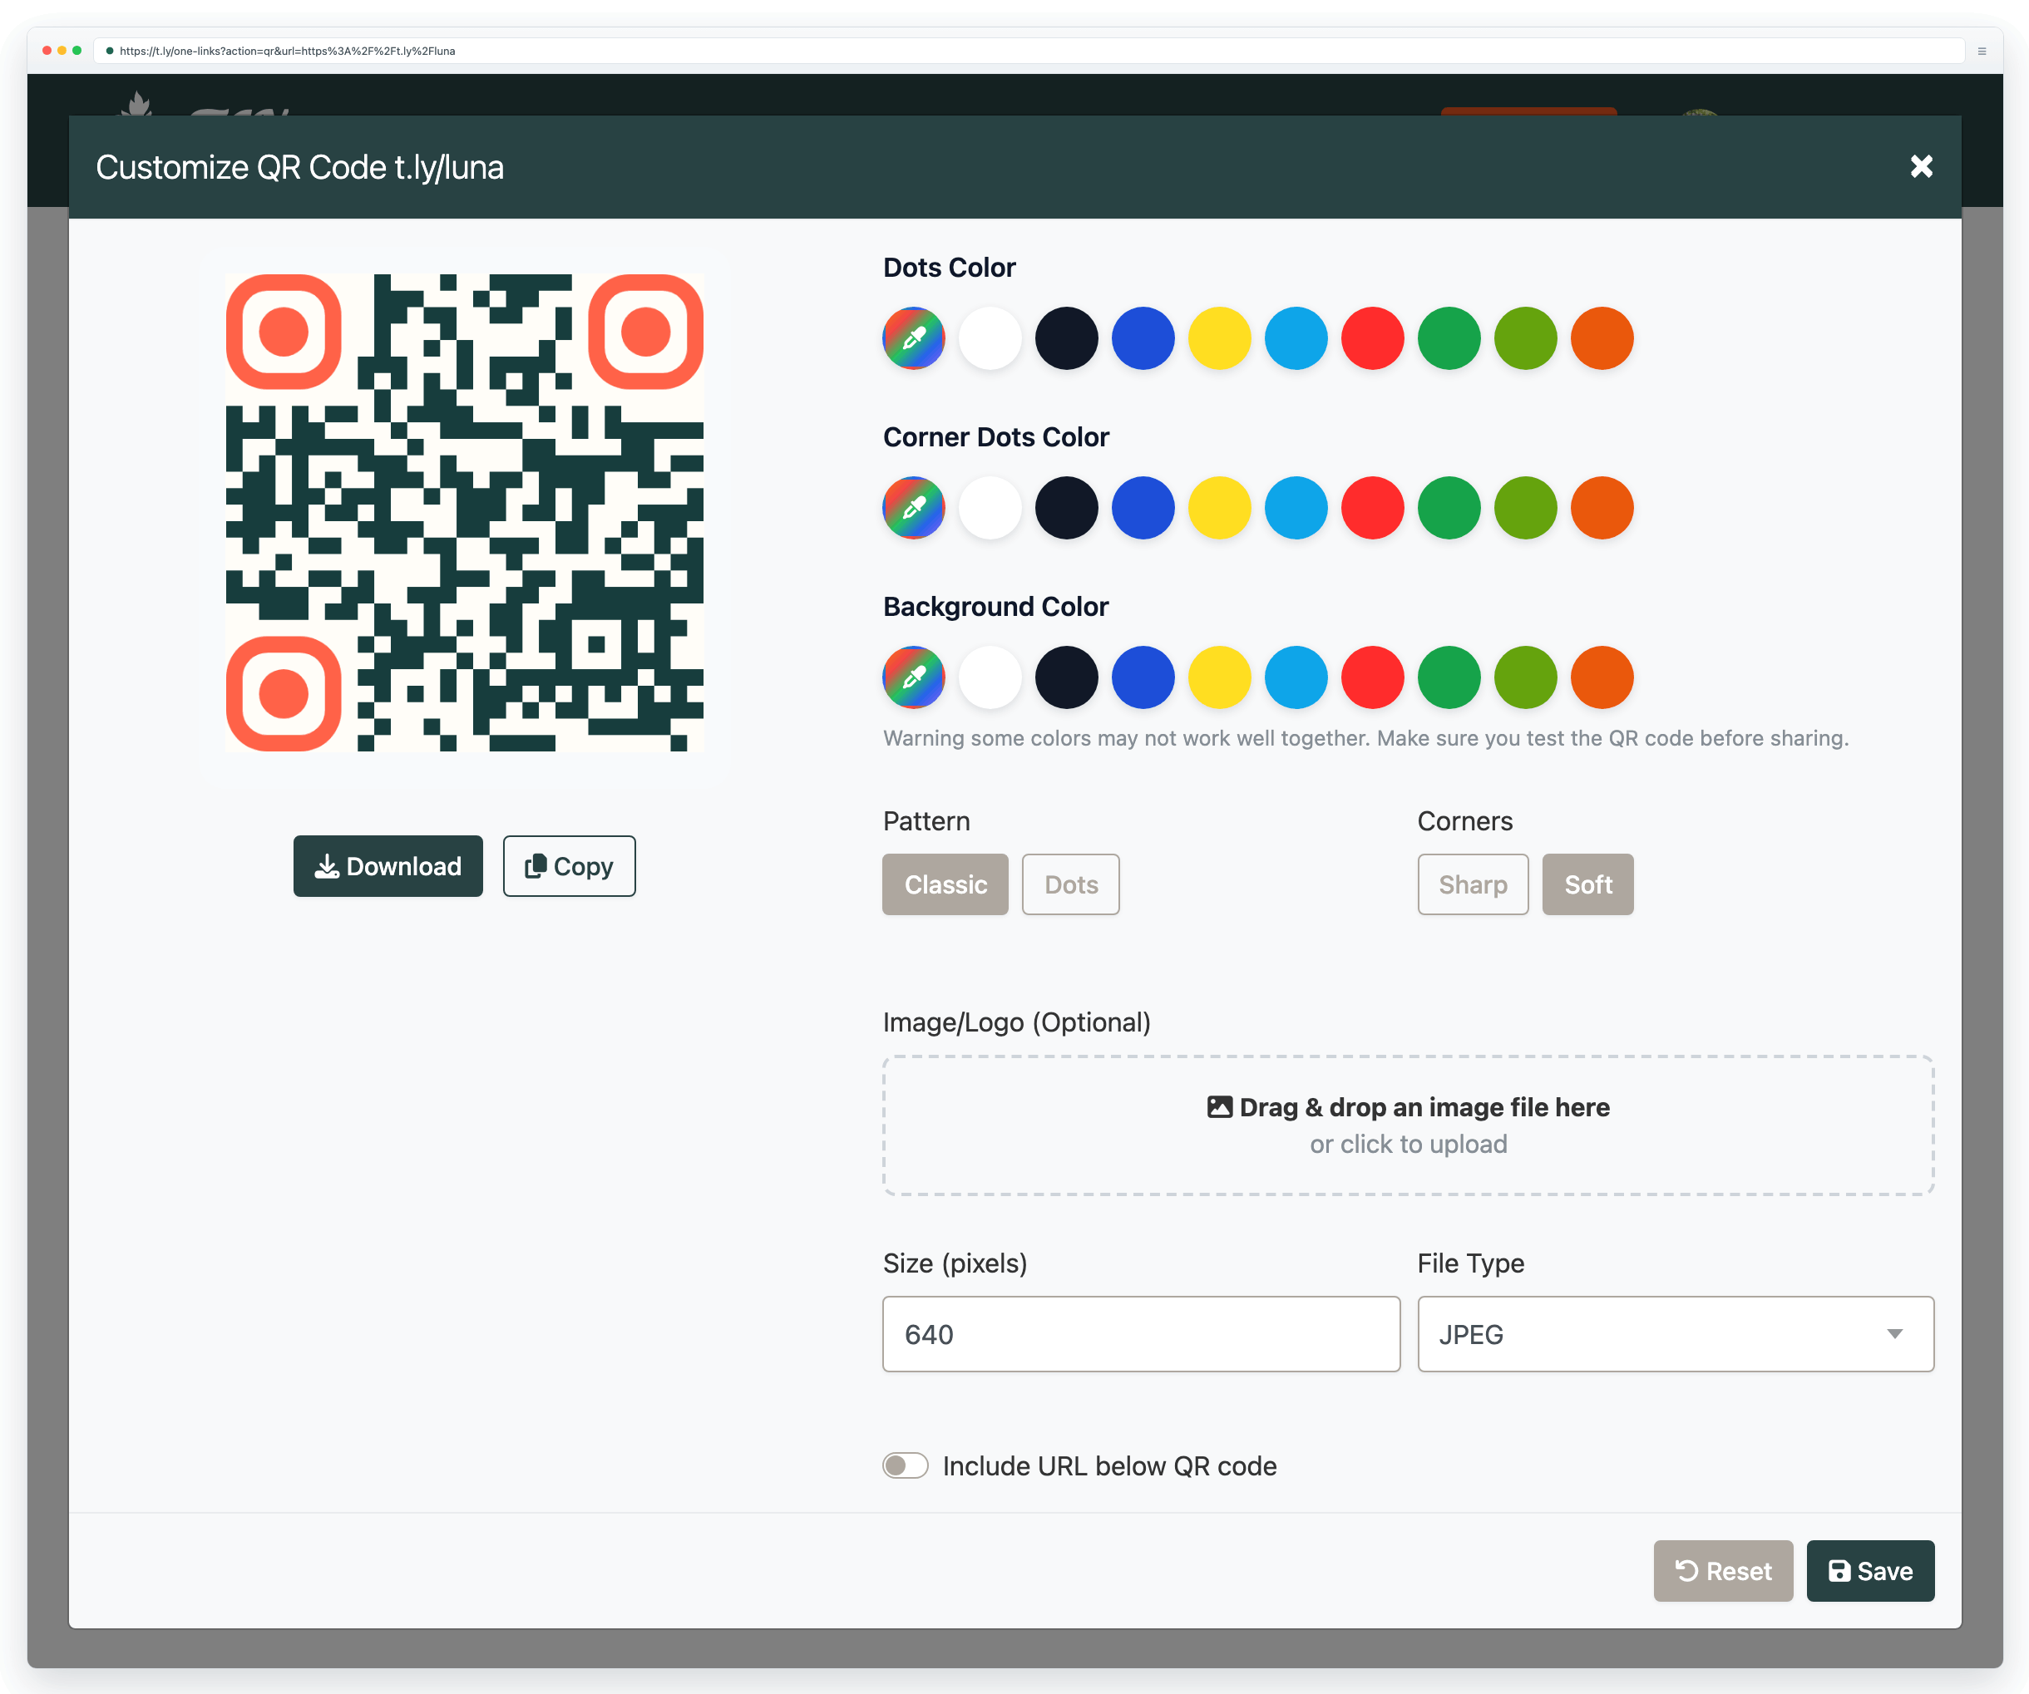Switch corners to Soft
The image size is (2029, 1694).
pyautogui.click(x=1587, y=884)
